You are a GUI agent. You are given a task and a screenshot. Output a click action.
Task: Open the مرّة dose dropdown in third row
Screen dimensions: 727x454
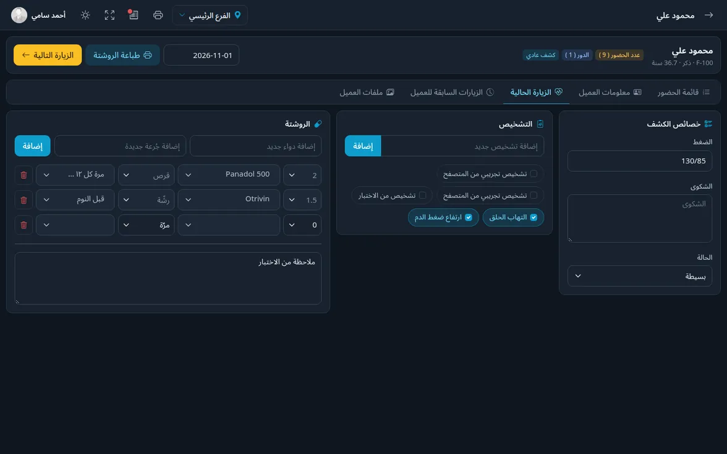coord(147,225)
